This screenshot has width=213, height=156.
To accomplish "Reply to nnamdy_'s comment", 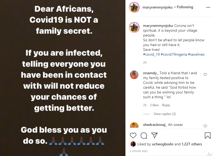I will pos(166,105).
